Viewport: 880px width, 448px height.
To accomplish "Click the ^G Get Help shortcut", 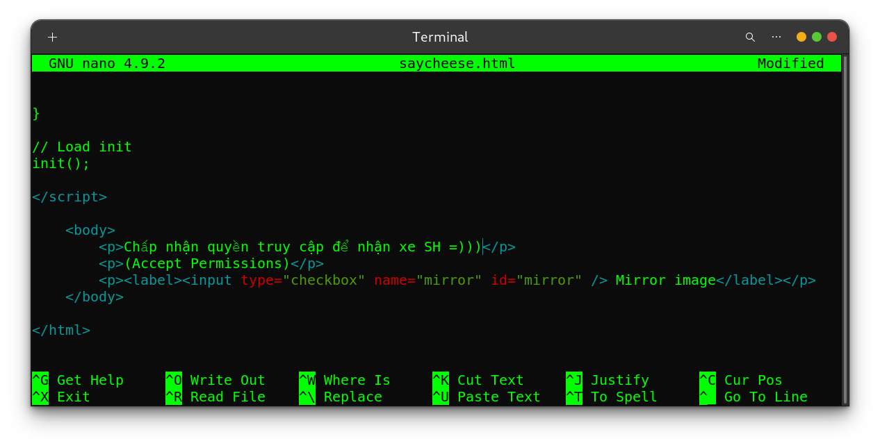I will click(x=78, y=380).
